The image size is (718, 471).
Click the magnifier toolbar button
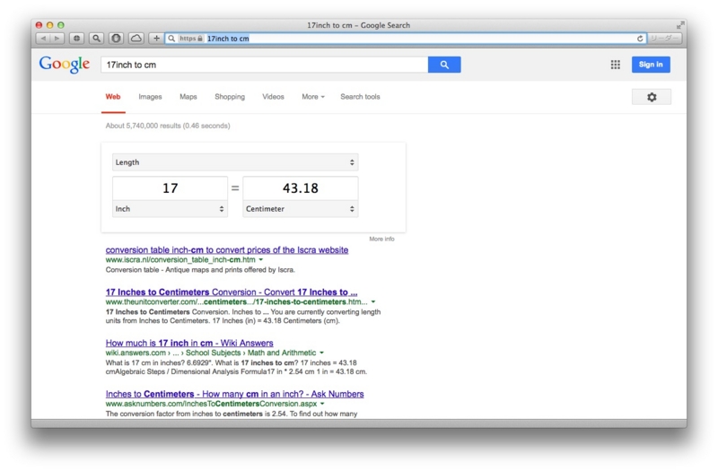pyautogui.click(x=96, y=39)
